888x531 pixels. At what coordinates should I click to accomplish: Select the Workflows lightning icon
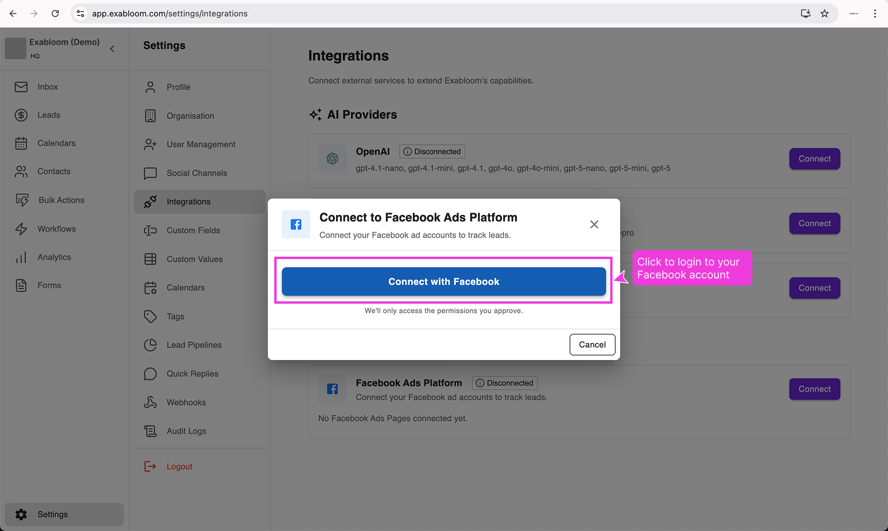click(x=21, y=228)
